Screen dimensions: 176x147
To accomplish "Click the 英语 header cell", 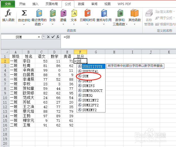I will tap(67, 56).
